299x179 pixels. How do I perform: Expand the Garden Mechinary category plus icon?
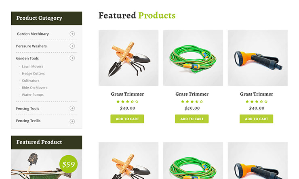72,34
